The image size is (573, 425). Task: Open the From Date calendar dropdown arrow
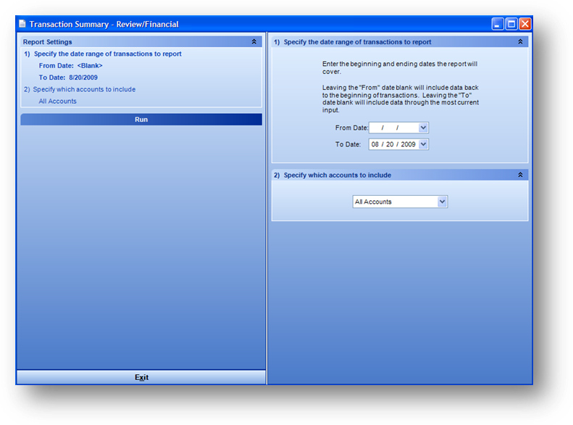[x=424, y=128]
